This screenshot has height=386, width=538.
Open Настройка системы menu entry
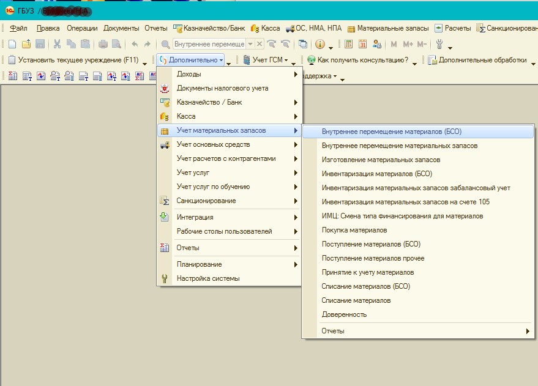(207, 278)
